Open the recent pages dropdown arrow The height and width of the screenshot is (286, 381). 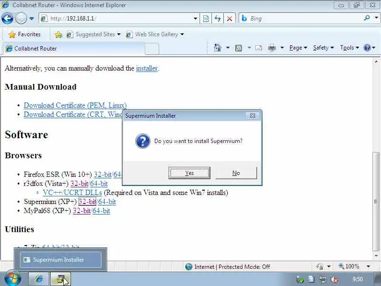(31, 19)
